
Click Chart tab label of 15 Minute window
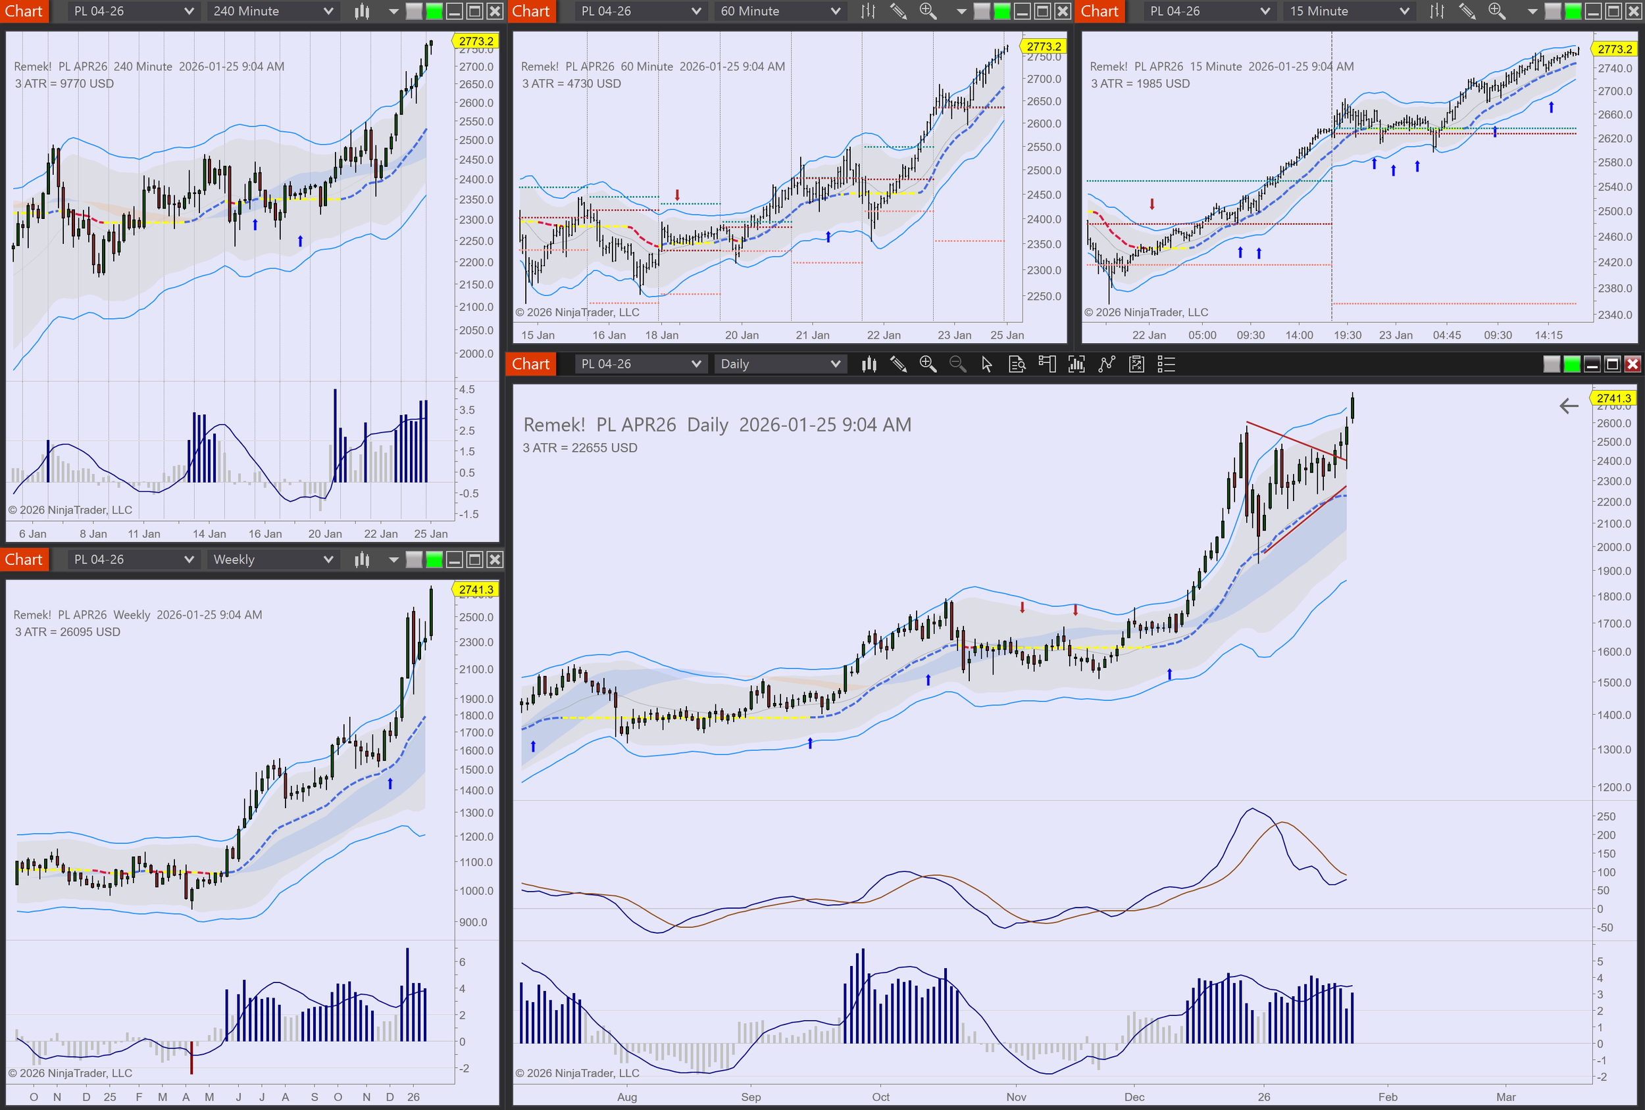[1100, 11]
